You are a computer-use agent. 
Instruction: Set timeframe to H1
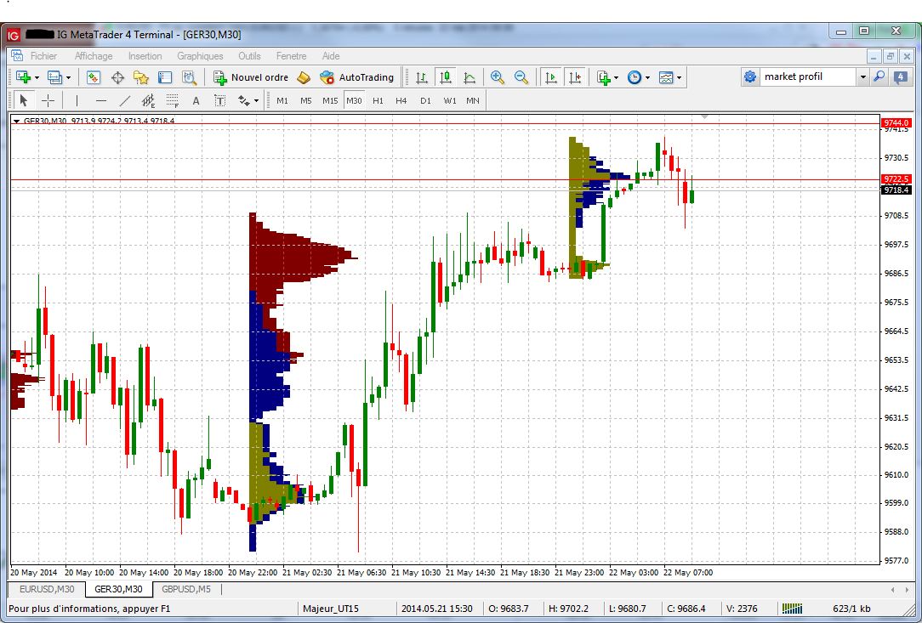pos(378,100)
